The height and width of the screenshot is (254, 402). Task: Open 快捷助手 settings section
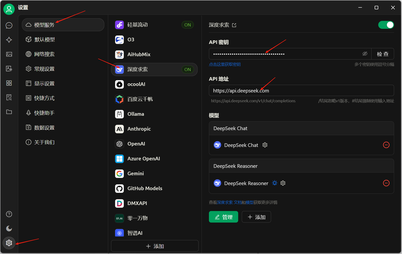click(x=63, y=113)
